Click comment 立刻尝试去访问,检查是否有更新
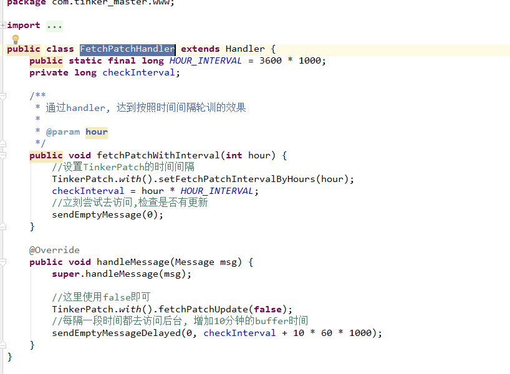This screenshot has height=374, width=510. pos(130,203)
